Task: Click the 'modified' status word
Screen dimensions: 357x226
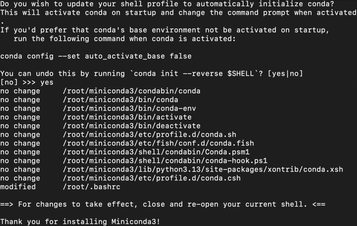Action: pos(18,187)
